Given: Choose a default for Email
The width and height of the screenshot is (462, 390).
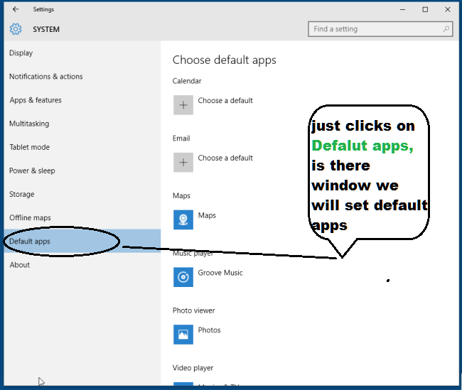Looking at the screenshot, I should click(225, 158).
